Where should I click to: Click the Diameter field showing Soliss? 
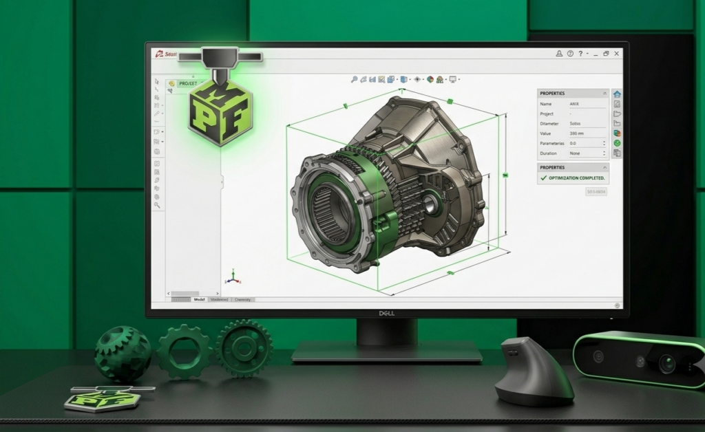(x=588, y=124)
